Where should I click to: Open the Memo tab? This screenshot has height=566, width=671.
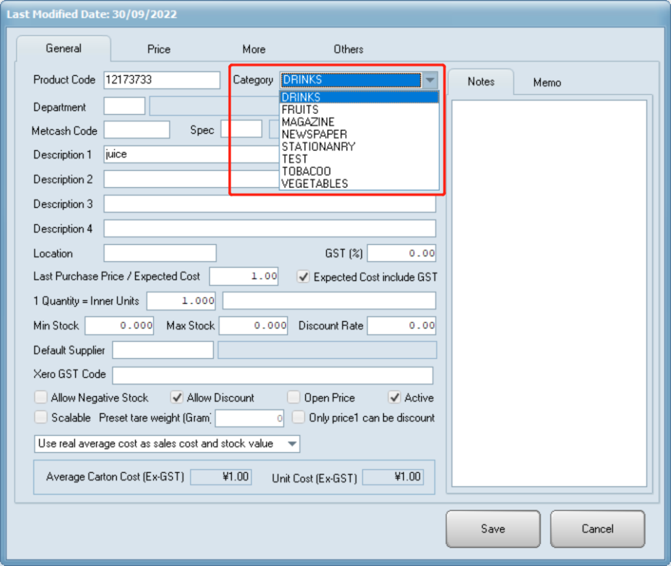pyautogui.click(x=546, y=82)
